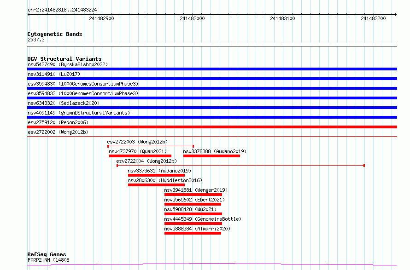410x270 pixels.
Task: Click the esv2722003 Wong2012b variant label
Action: 137,142
